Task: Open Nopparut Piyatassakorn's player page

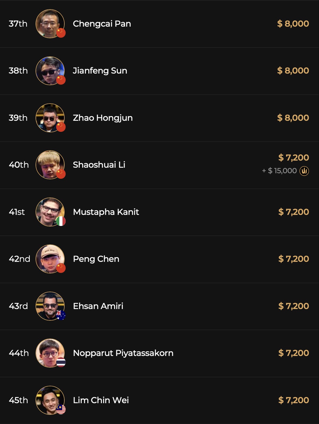Action: (x=123, y=353)
